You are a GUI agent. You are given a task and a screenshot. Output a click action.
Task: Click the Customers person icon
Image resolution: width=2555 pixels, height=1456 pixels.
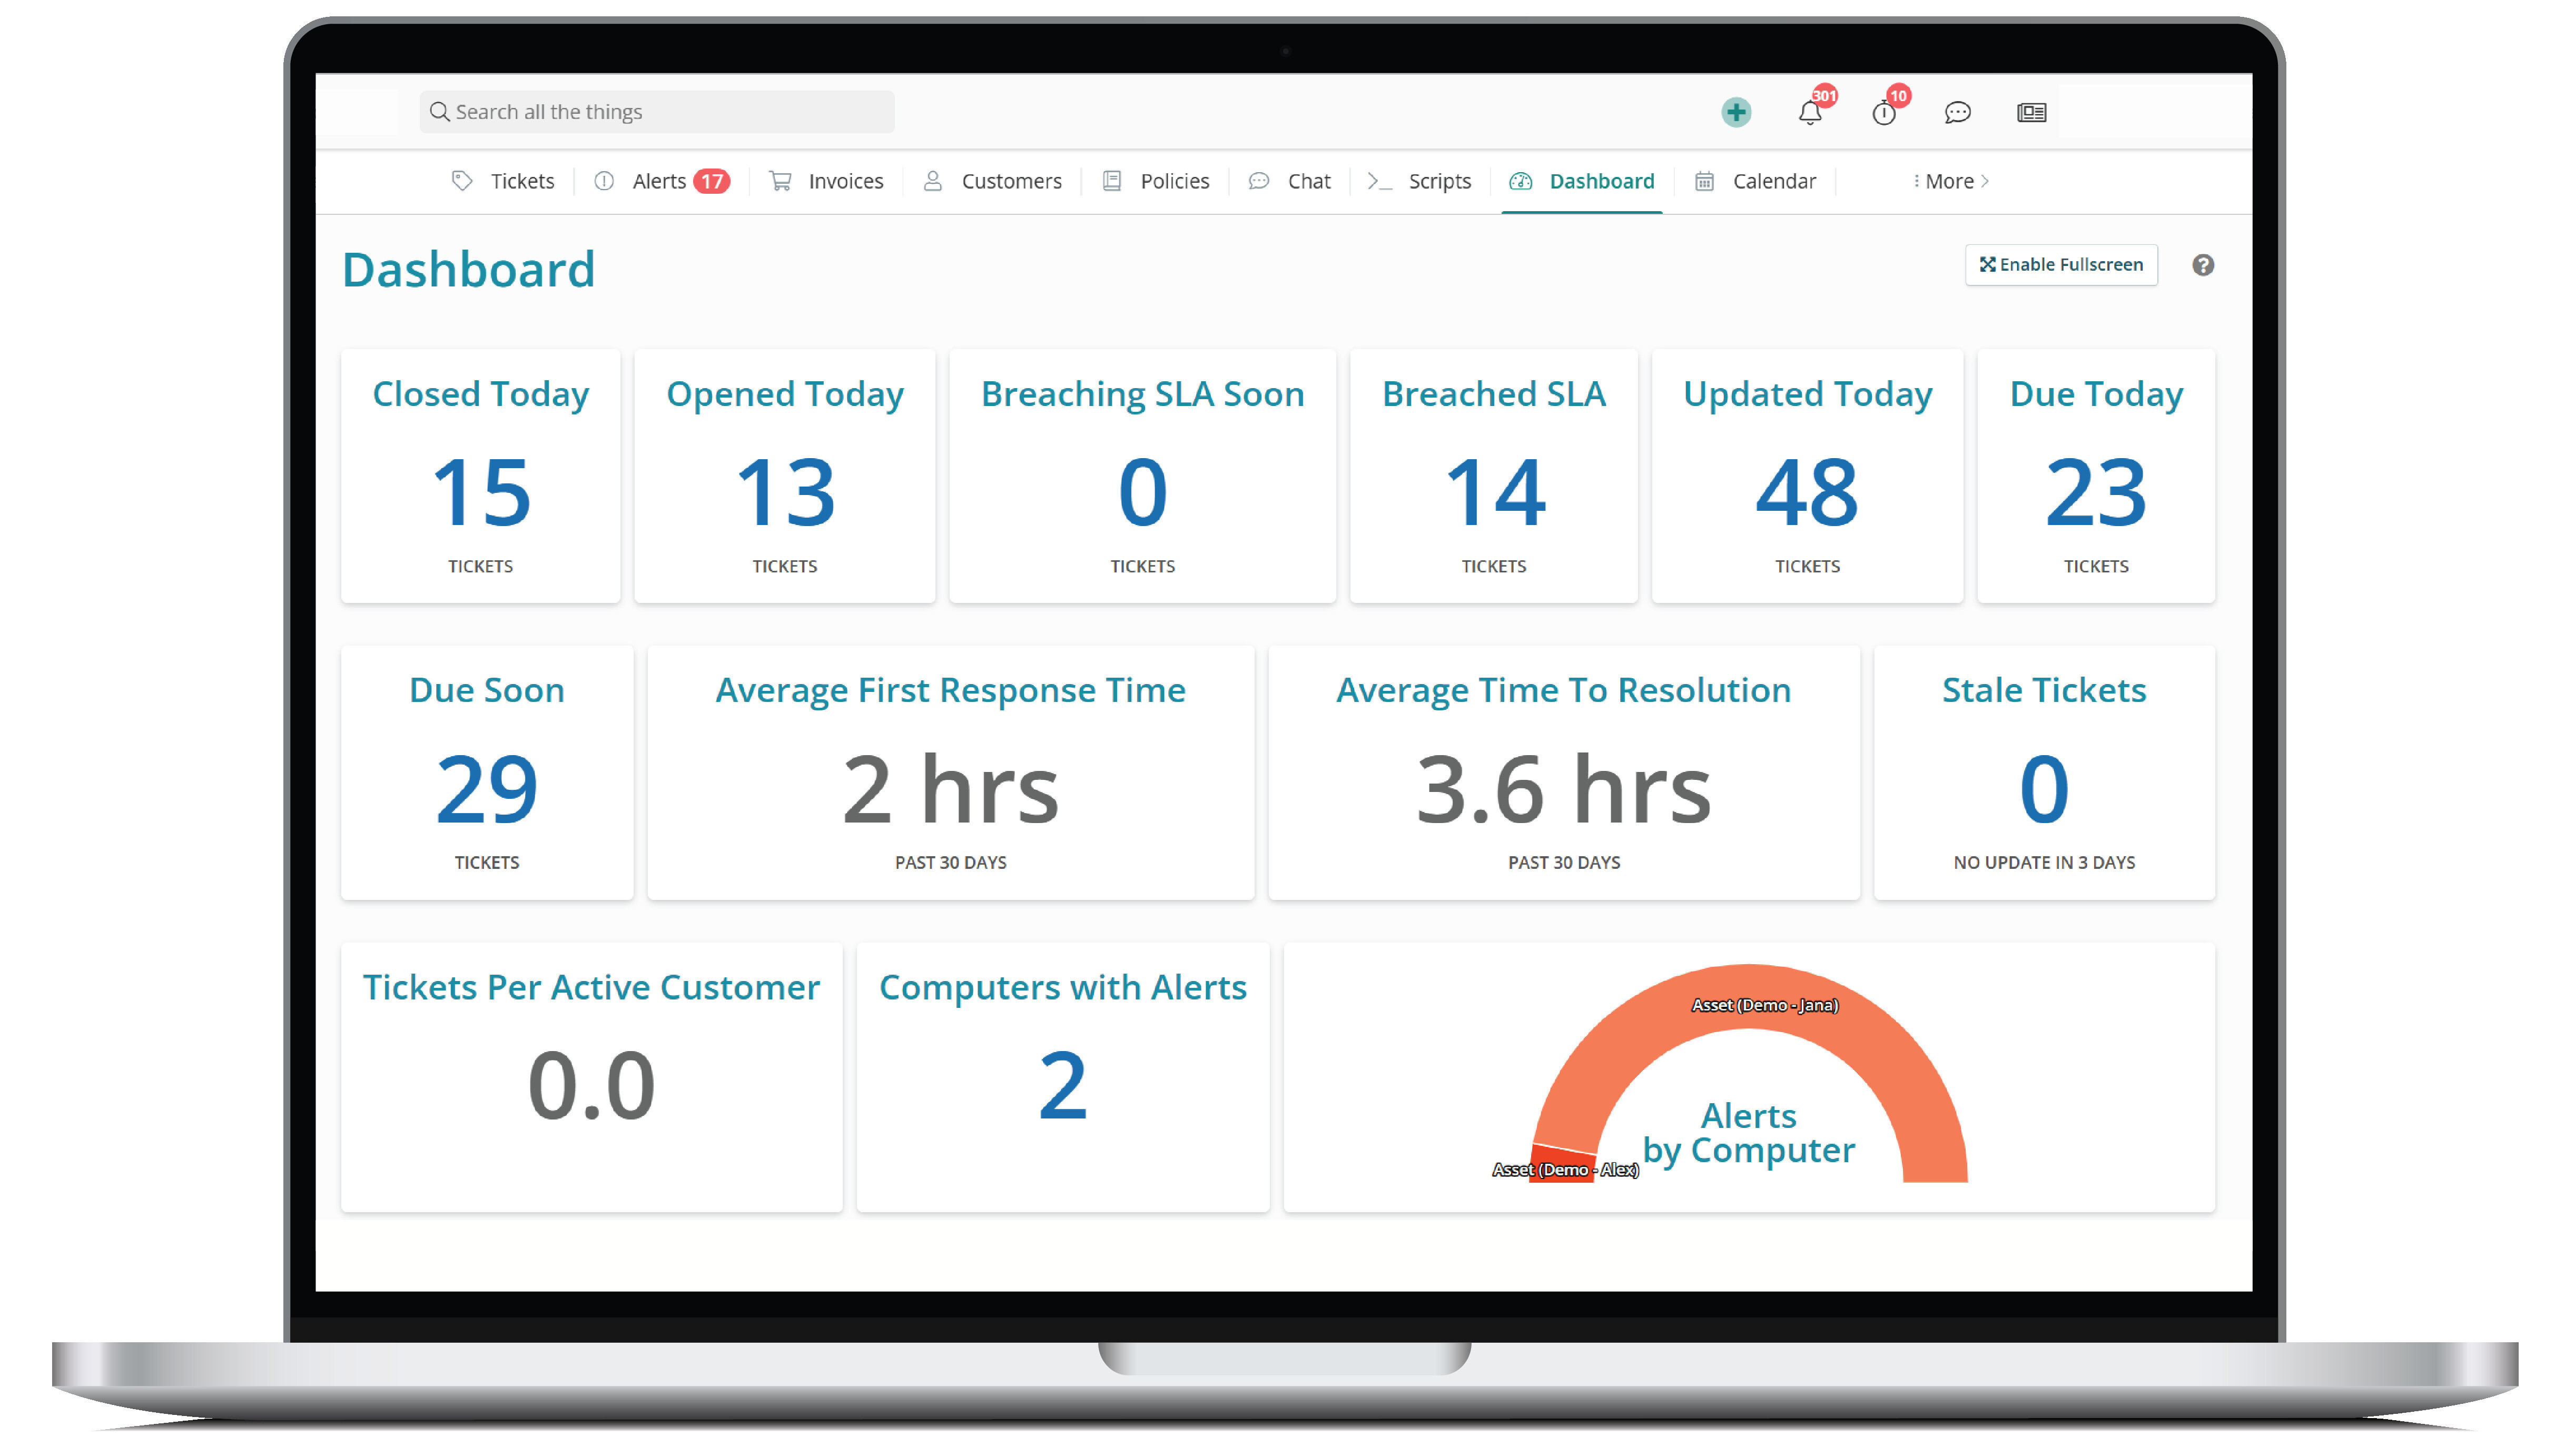pos(932,181)
